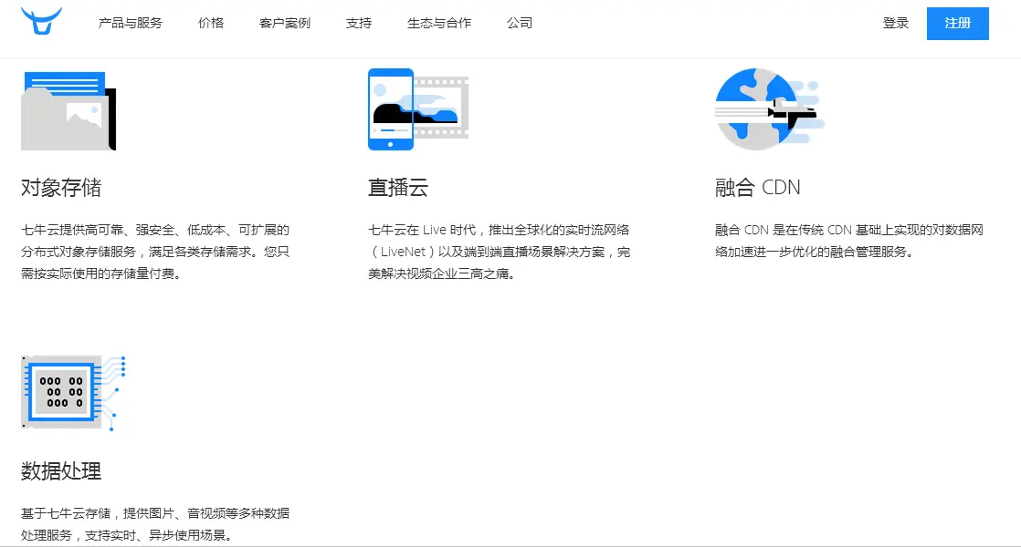Open the 对象存储 heading
This screenshot has width=1021, height=547.
pos(61,188)
